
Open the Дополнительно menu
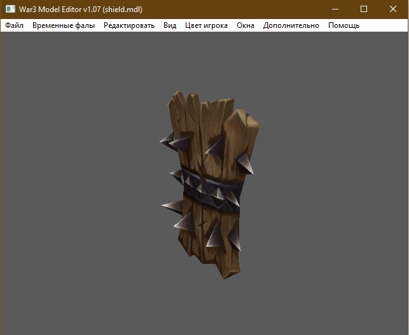[291, 25]
